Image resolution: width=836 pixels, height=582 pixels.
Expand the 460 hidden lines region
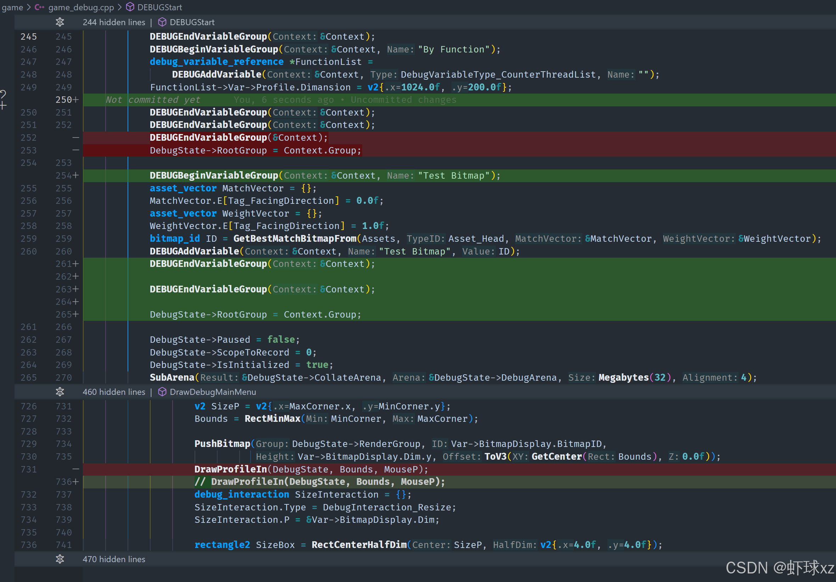(60, 392)
